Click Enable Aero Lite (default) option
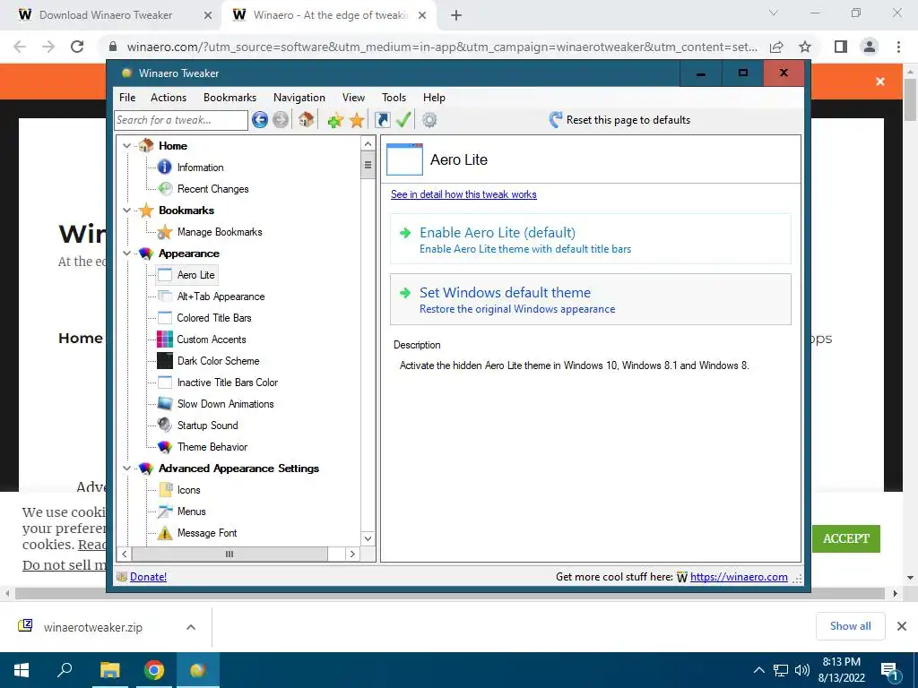Image resolution: width=918 pixels, height=688 pixels. [590, 239]
